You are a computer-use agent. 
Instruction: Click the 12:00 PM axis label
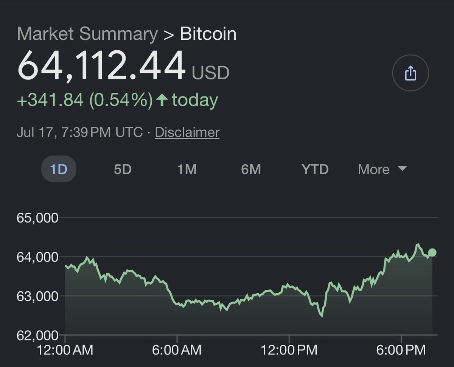pyautogui.click(x=289, y=350)
